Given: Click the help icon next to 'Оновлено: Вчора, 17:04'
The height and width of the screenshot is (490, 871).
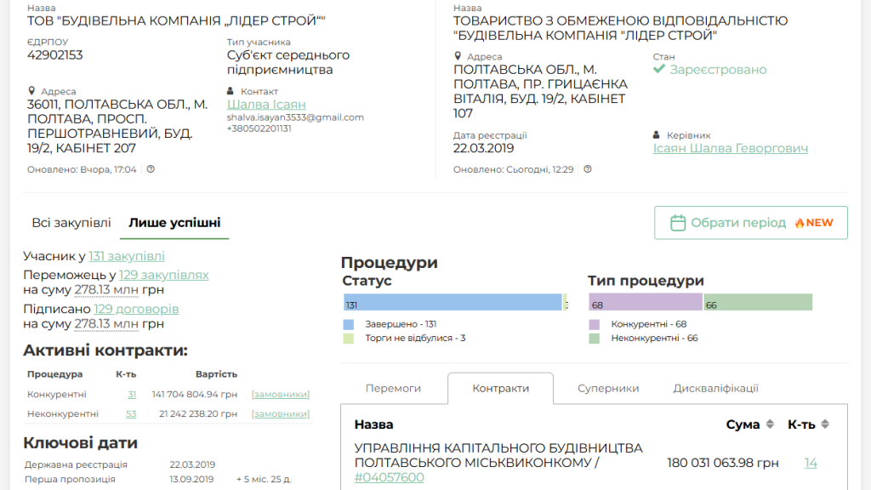Looking at the screenshot, I should tap(151, 169).
